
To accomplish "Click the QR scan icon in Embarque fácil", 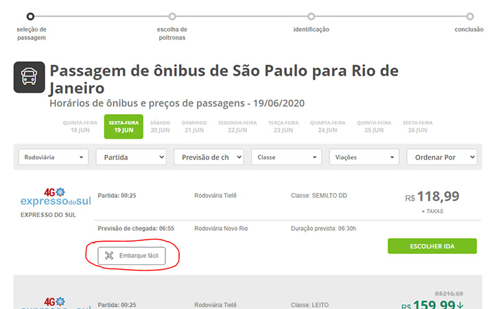I will coord(110,255).
